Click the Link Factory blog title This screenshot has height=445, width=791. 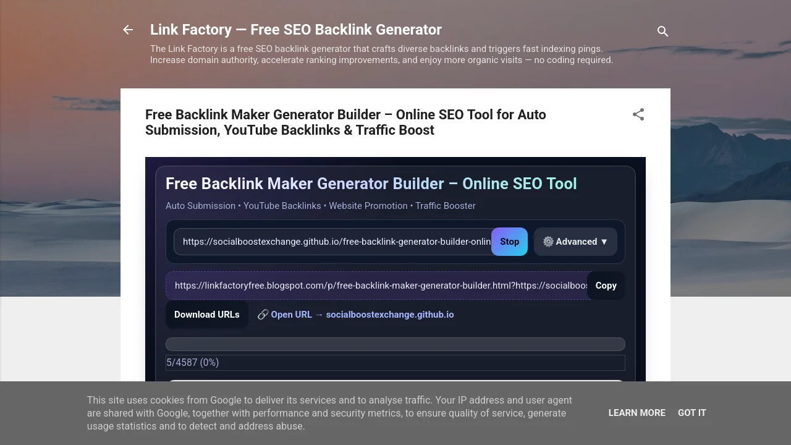tap(296, 30)
